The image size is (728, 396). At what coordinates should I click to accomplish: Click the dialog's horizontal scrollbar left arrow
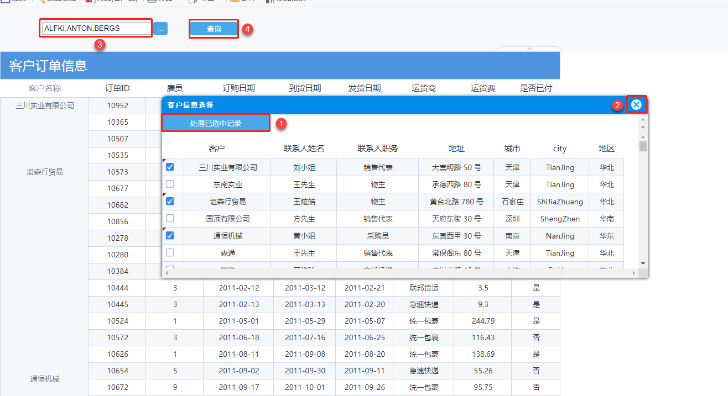pos(166,273)
